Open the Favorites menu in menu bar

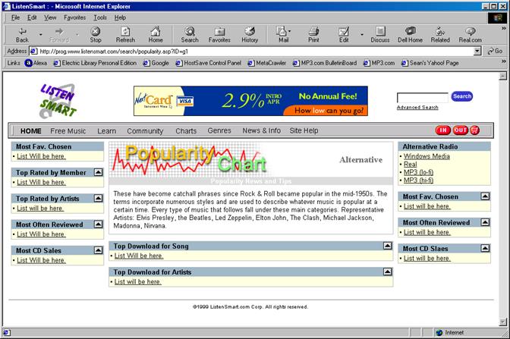point(74,17)
